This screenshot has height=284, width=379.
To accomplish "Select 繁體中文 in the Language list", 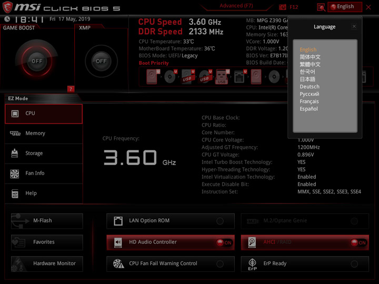I will [310, 65].
